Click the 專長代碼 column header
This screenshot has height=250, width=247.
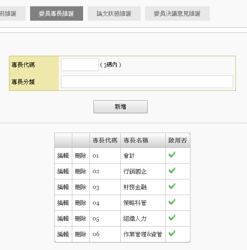point(105,140)
